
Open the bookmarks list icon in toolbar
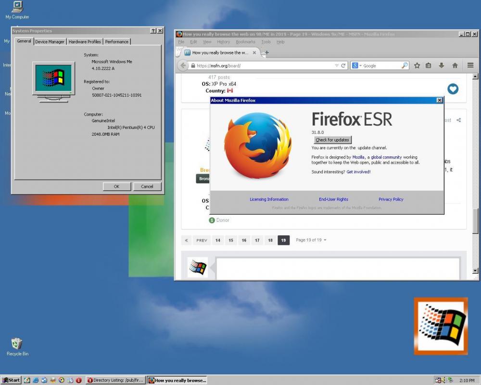(x=429, y=65)
